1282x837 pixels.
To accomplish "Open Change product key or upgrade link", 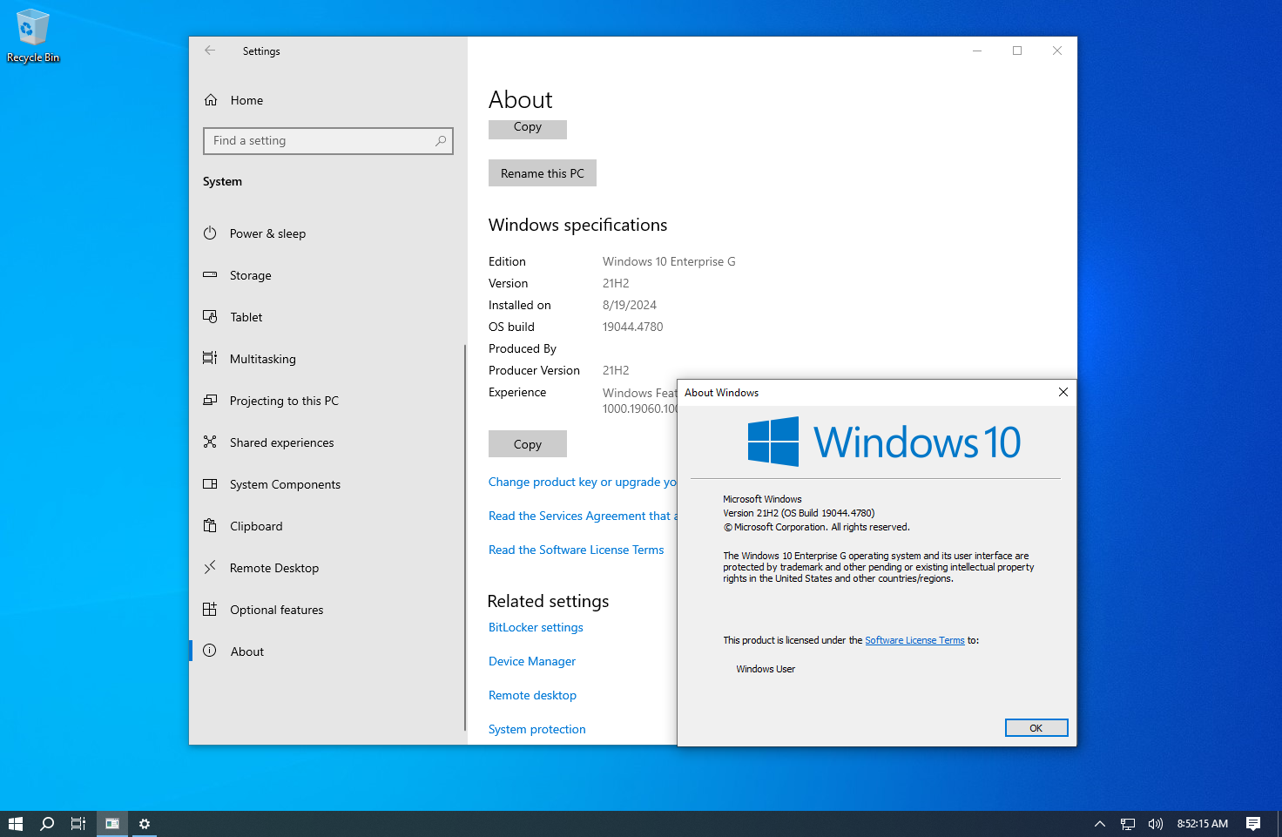I will point(582,482).
